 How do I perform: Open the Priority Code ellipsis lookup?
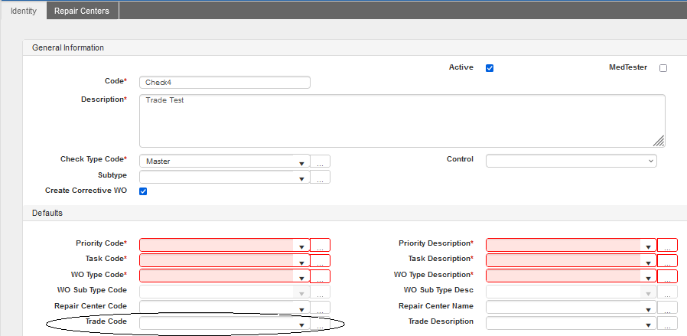tap(321, 245)
